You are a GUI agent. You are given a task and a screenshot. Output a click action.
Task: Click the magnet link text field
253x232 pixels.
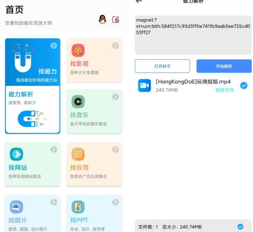[193, 35]
